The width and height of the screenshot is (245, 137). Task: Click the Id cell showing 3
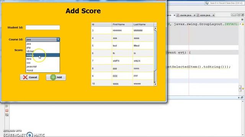[101, 30]
